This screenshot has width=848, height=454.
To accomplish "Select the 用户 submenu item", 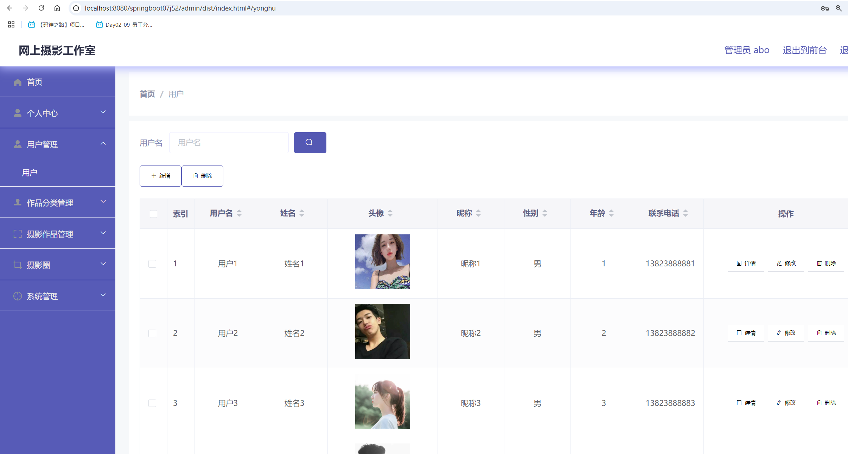I will click(x=30, y=172).
